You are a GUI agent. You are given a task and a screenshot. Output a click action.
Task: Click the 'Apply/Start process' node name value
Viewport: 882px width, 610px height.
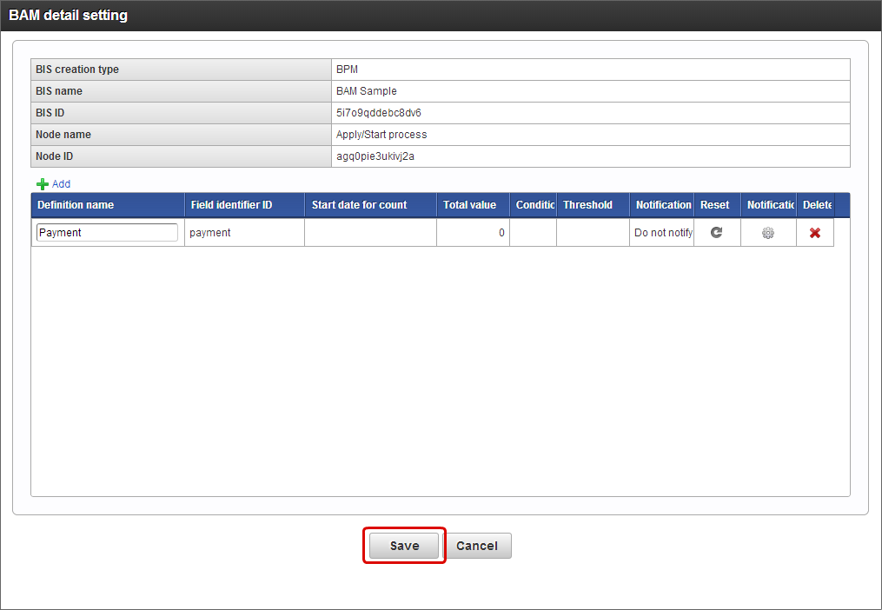[x=381, y=135]
